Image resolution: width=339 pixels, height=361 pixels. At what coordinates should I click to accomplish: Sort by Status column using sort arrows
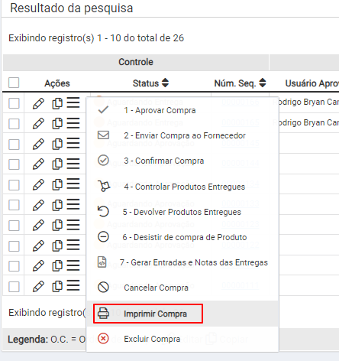click(165, 83)
